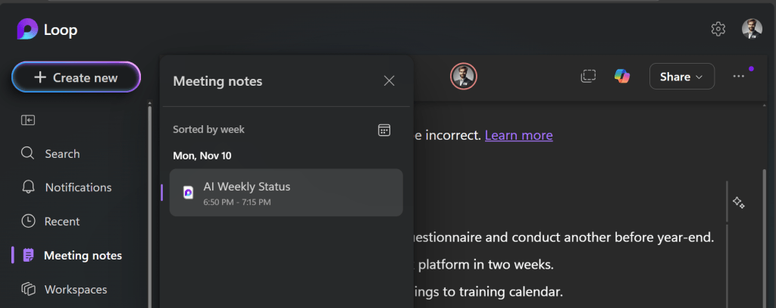The height and width of the screenshot is (308, 776).
Task: Click the profile picture in top-right corner
Action: pyautogui.click(x=751, y=29)
